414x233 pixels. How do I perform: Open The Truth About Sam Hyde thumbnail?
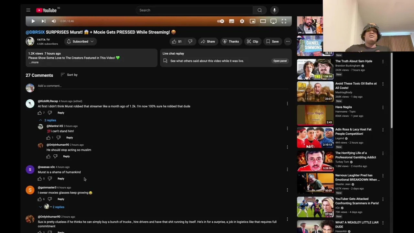coord(315,69)
